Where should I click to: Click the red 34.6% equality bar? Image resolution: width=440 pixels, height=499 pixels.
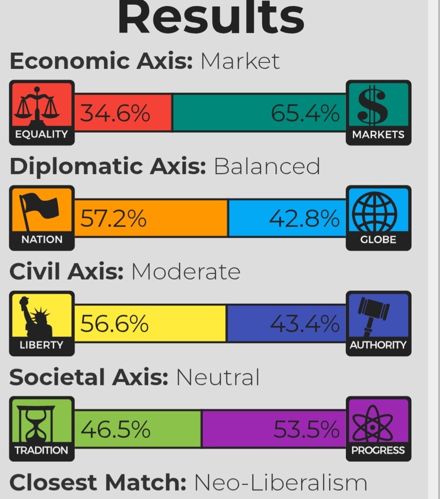pos(123,113)
